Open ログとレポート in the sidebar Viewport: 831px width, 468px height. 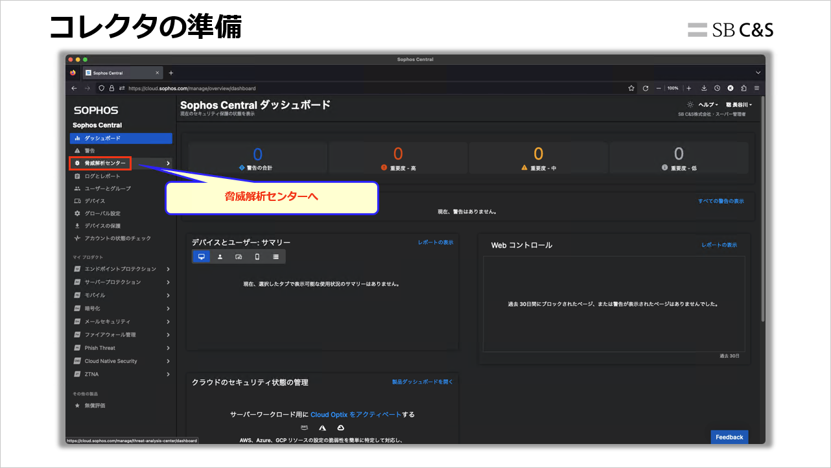(102, 176)
